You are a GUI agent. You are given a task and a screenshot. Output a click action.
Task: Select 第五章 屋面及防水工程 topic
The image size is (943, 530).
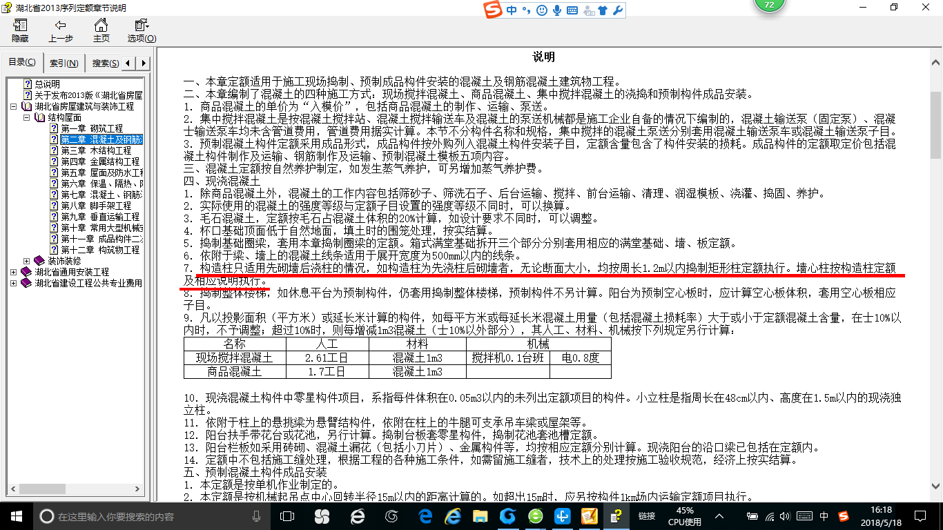coord(101,173)
